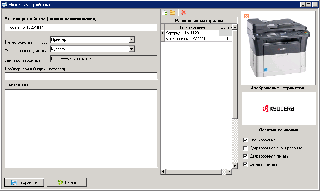Select the Картридж TK-1120 row
The height and width of the screenshot is (191, 320).
point(196,33)
